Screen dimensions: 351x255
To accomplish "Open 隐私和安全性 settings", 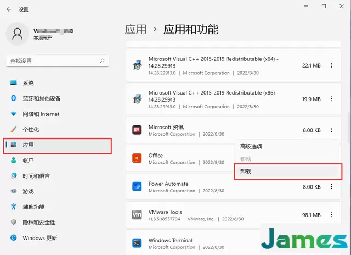I will 57,222.
